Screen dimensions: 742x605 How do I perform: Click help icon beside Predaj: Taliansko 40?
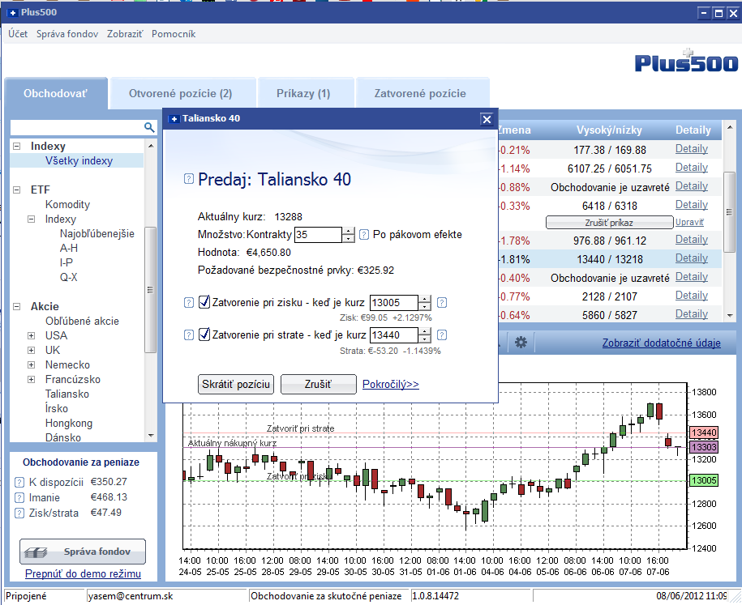(x=189, y=179)
